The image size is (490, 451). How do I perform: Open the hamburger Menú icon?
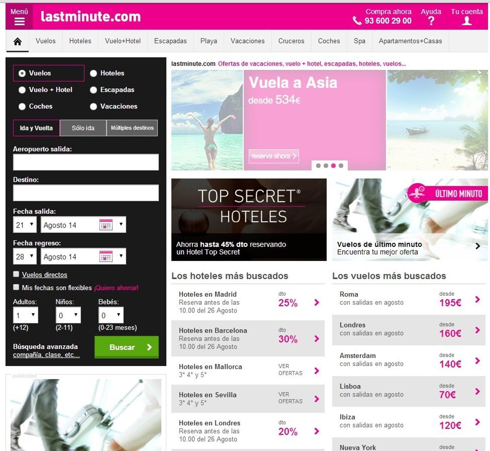tap(19, 22)
